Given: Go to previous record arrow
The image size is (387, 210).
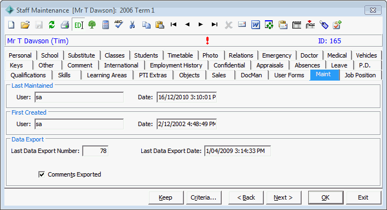Looking at the screenshot, I should [x=187, y=25].
